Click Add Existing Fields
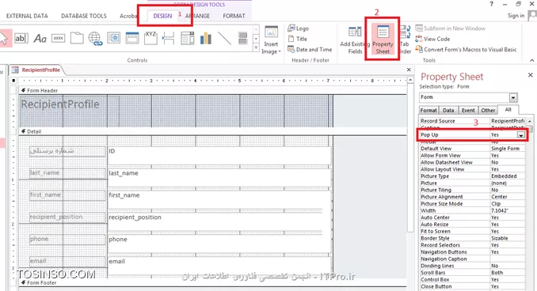The width and height of the screenshot is (537, 291). 355,40
